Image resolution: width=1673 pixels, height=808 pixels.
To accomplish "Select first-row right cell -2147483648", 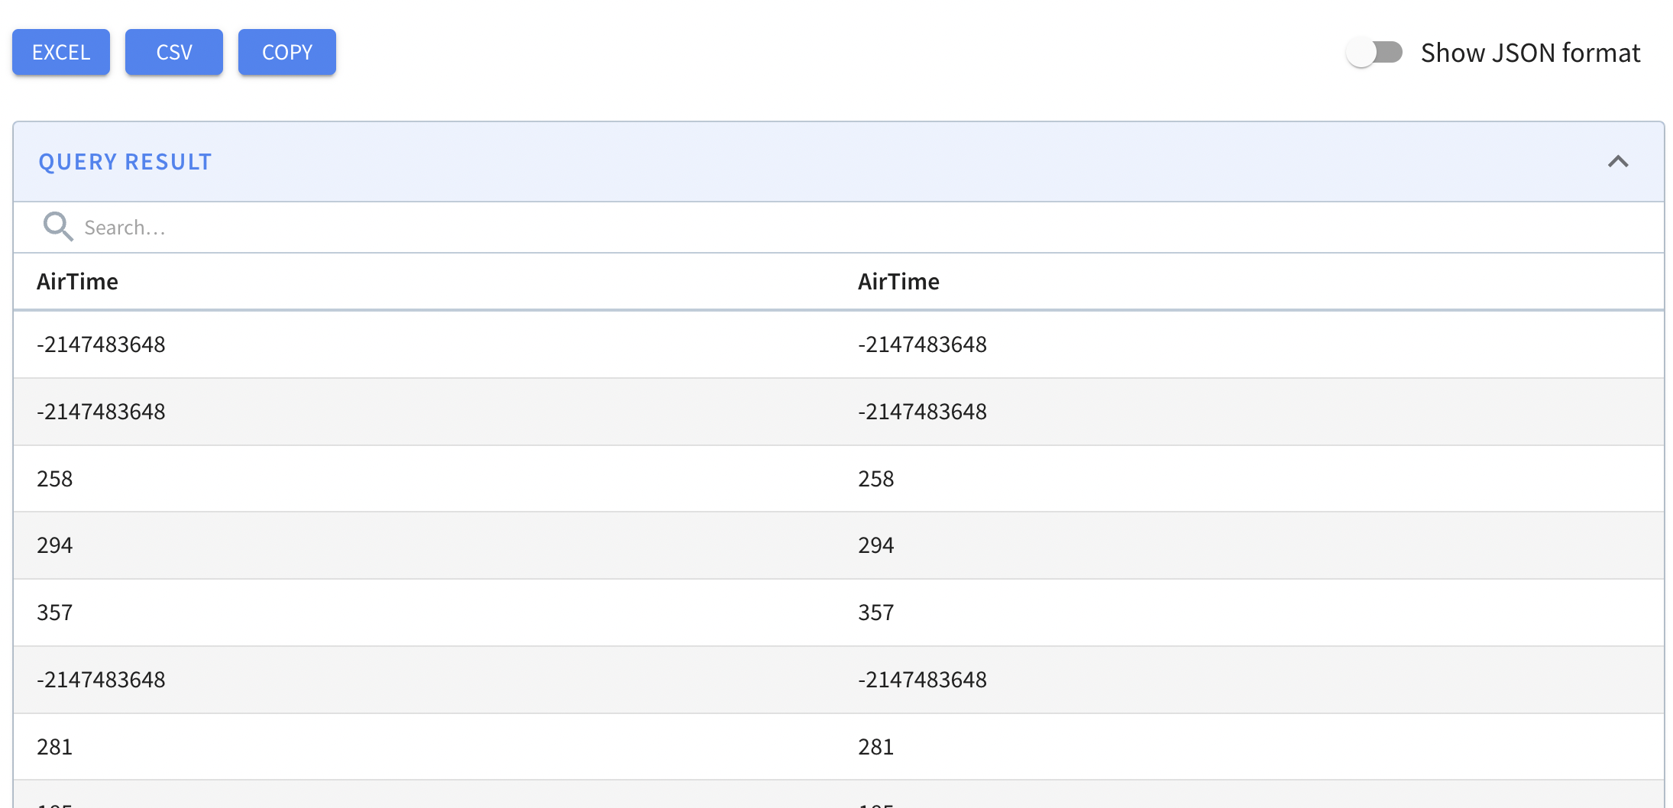I will [922, 344].
